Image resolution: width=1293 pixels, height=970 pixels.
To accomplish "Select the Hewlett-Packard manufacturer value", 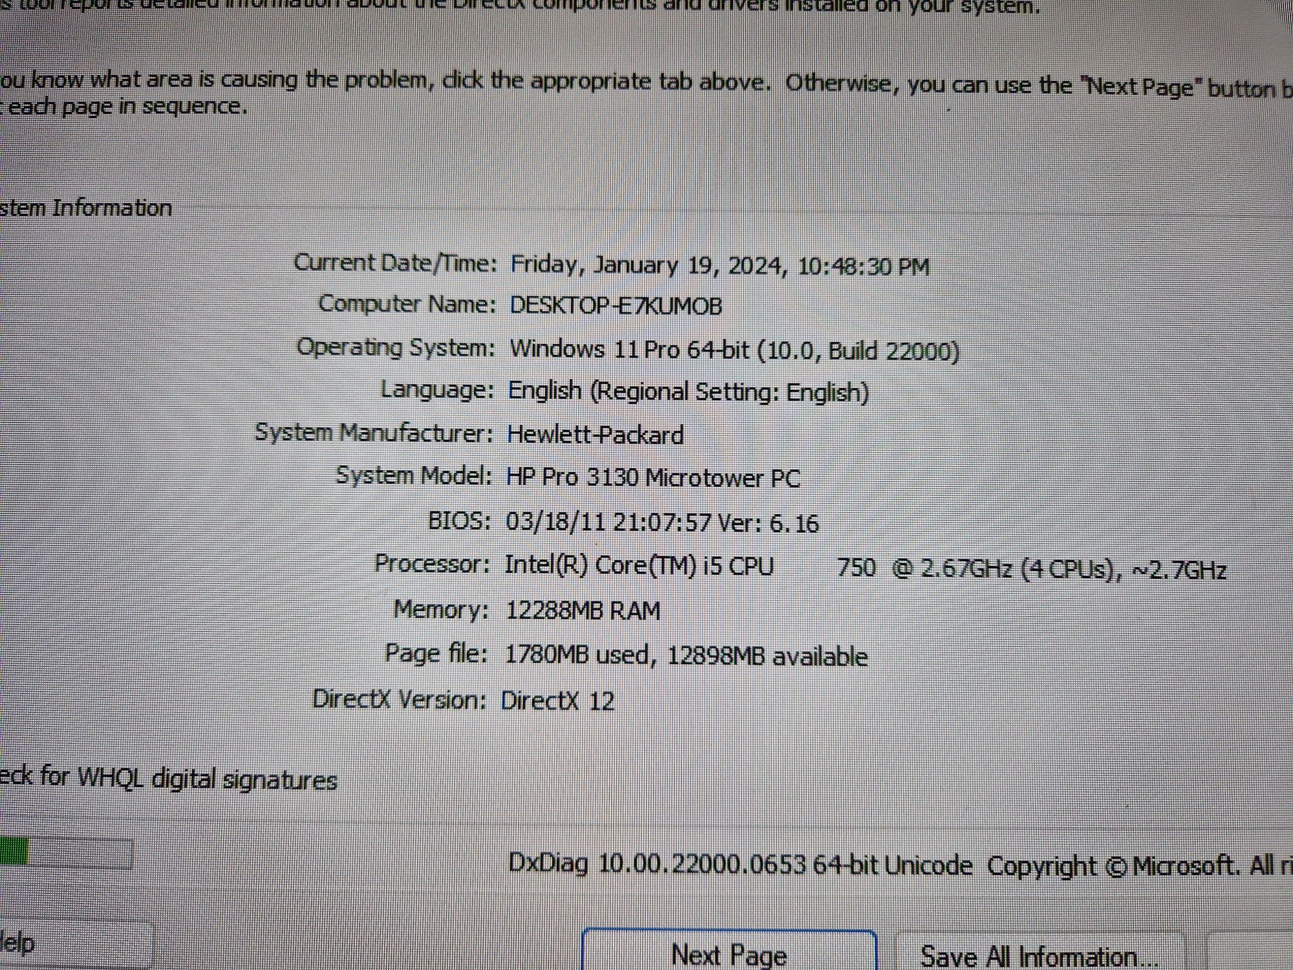I will [595, 434].
